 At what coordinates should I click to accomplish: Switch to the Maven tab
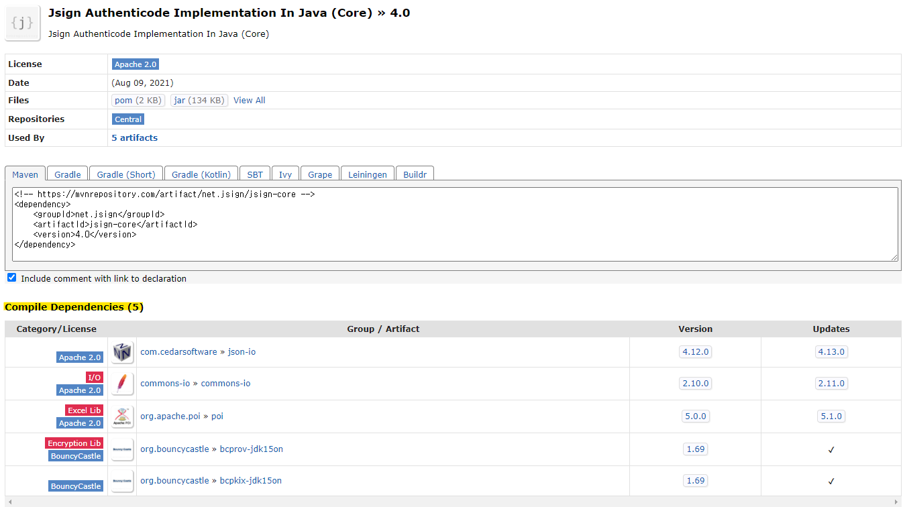pyautogui.click(x=25, y=174)
